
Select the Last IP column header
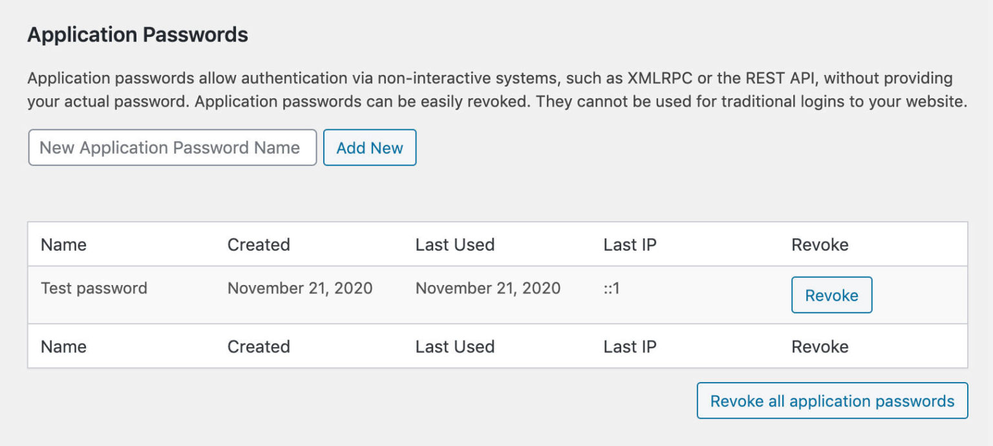coord(630,244)
